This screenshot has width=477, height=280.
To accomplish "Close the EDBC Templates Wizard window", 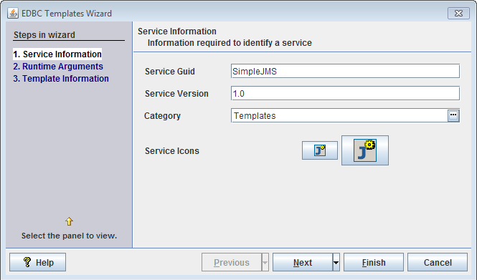I will coord(458,14).
